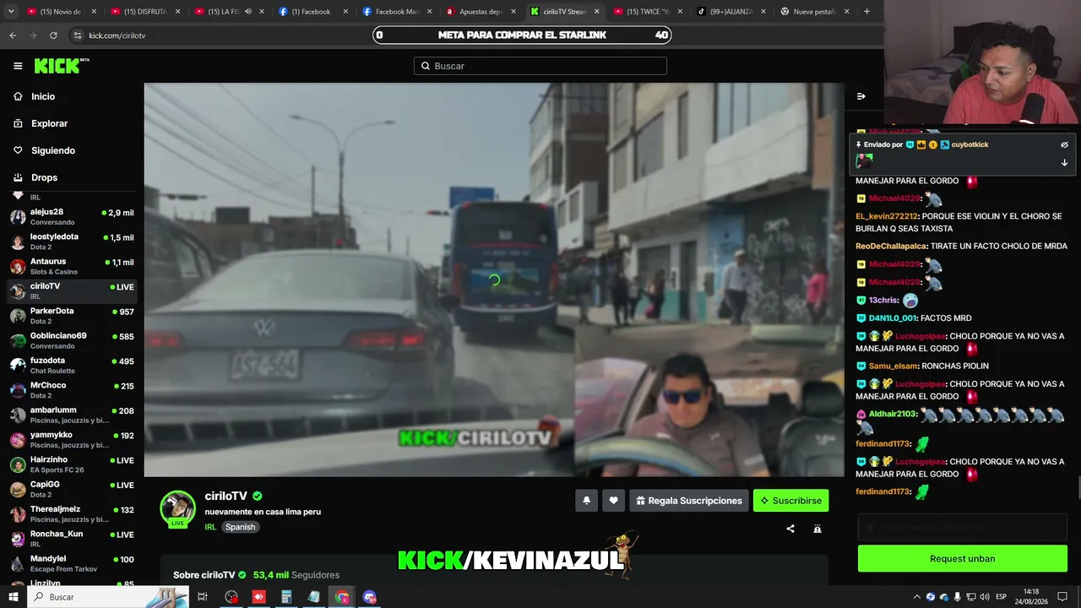Select Ronchas_Kun in the channel list
1081x608 pixels.
72,538
